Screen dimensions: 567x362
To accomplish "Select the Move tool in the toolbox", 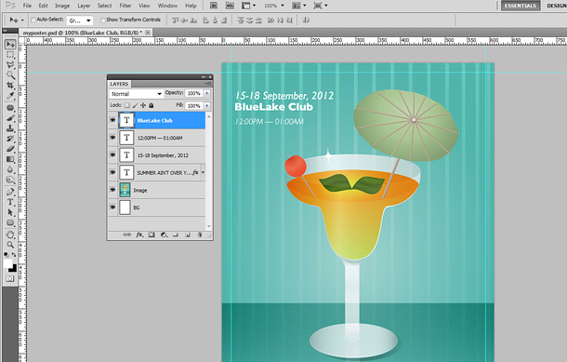I will click(10, 45).
